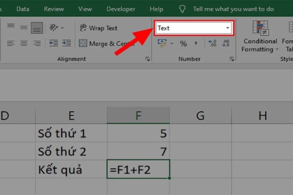
Task: Align text right
Action: 37,43
